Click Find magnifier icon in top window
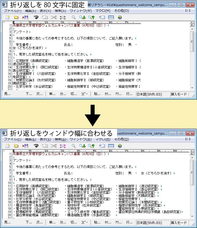 coord(74,17)
